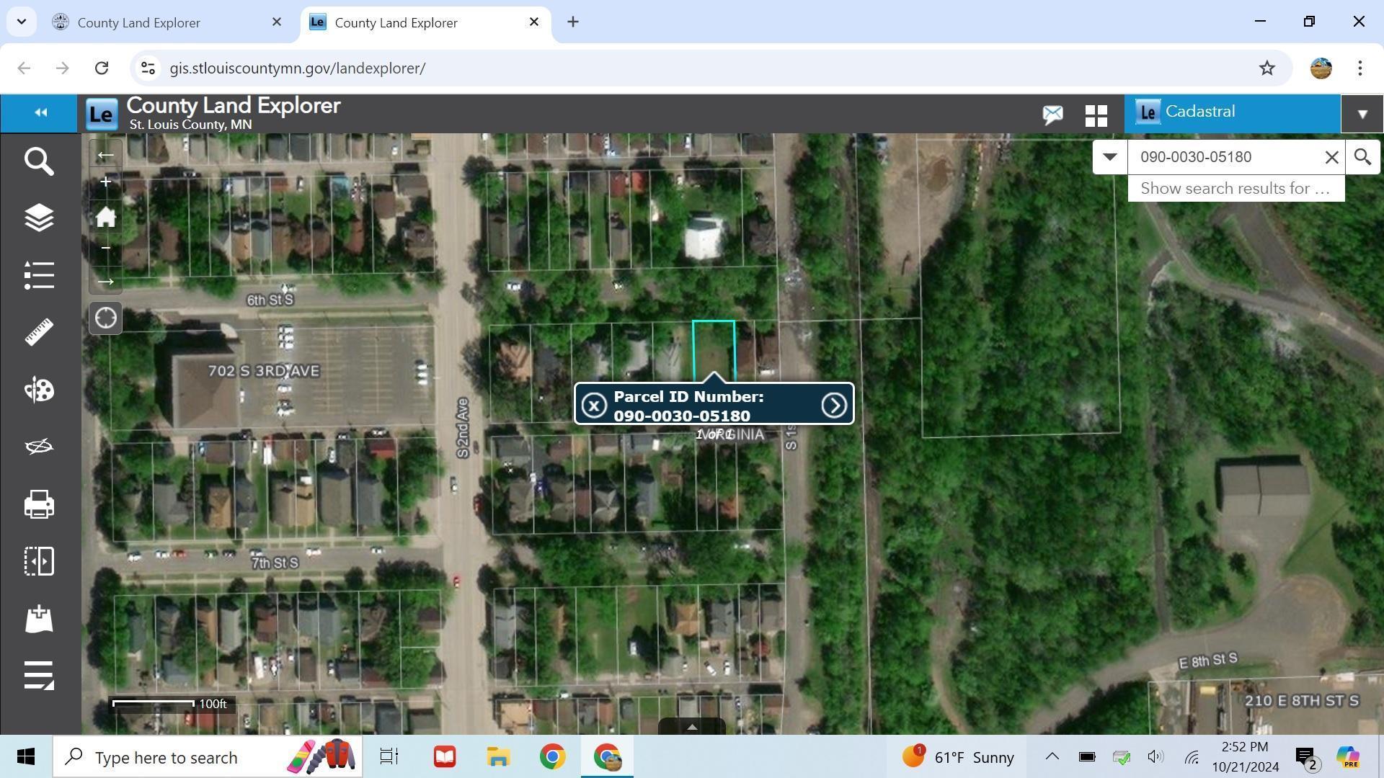Click the parcel detail arrow button

[833, 406]
